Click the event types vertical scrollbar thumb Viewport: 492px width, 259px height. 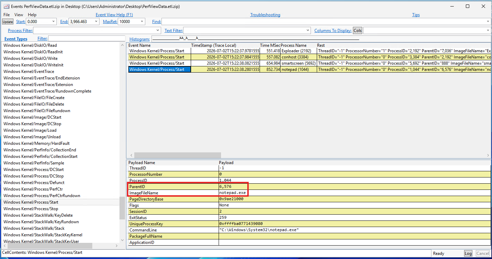pos(122,208)
